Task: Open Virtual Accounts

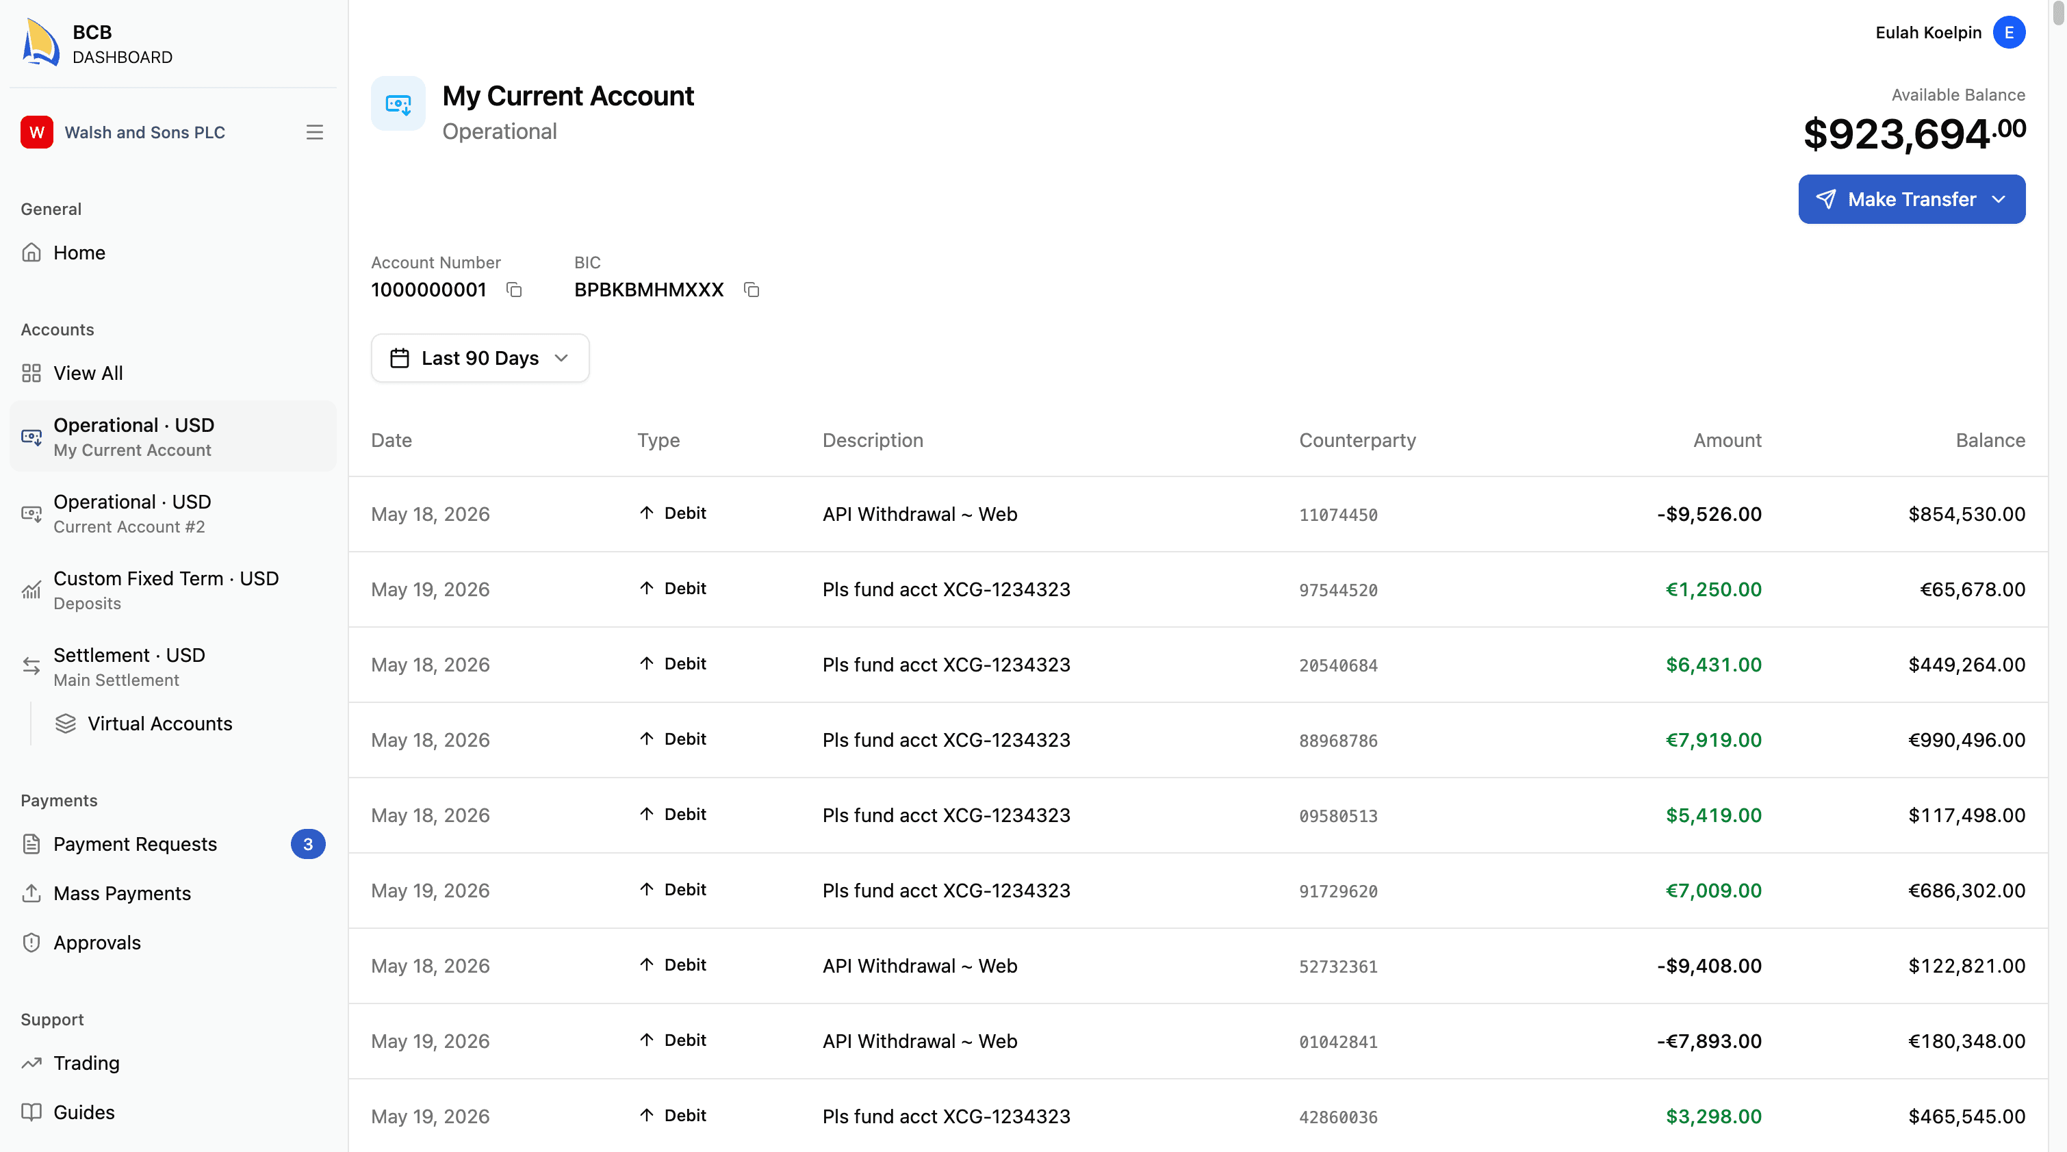Action: 190,724
